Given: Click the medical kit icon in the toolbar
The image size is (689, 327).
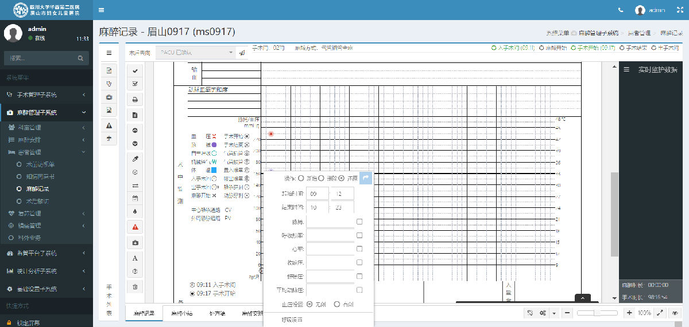Looking at the screenshot, I should (x=135, y=243).
